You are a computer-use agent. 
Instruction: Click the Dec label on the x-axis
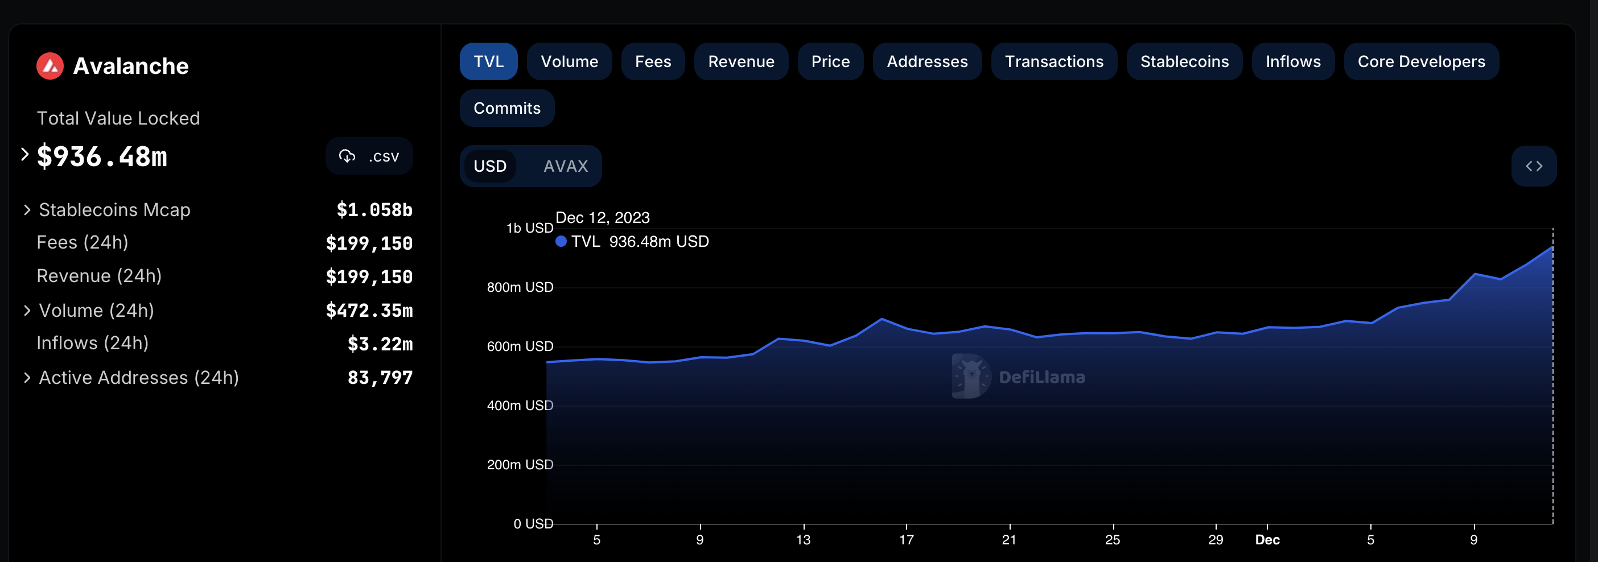[x=1267, y=540]
